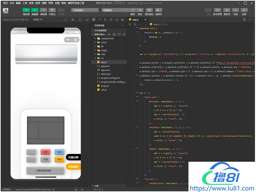Click the new folder icon in explorer
Viewport: 256px width, 192px height.
[114, 34]
